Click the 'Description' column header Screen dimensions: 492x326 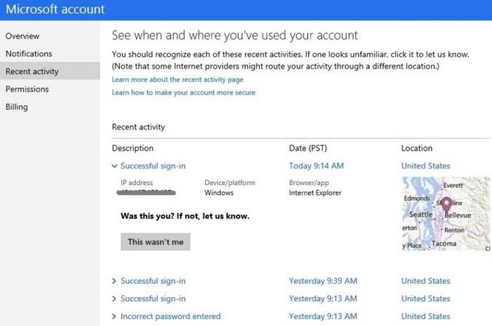(x=133, y=148)
